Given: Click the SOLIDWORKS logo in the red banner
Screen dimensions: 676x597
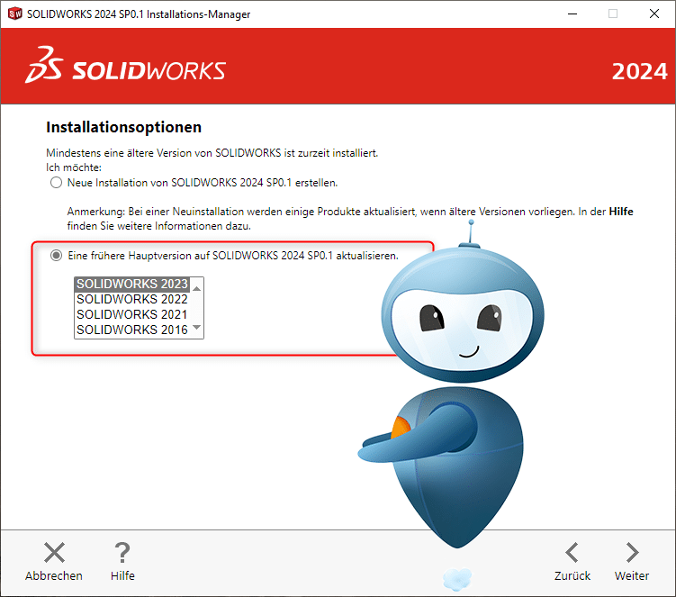Looking at the screenshot, I should 125,65.
